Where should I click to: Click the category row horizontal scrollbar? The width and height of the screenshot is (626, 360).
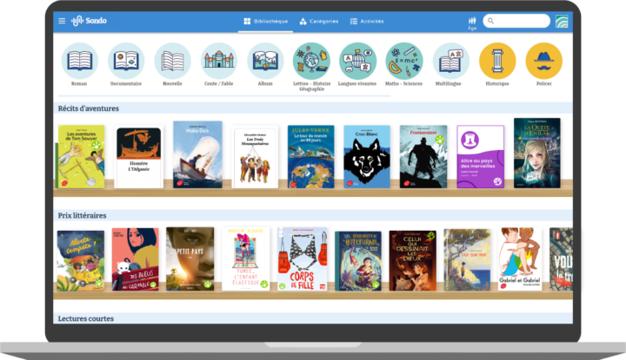[x=224, y=96]
